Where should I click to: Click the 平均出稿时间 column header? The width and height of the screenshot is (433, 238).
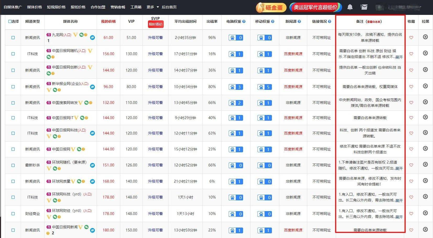coord(185,21)
